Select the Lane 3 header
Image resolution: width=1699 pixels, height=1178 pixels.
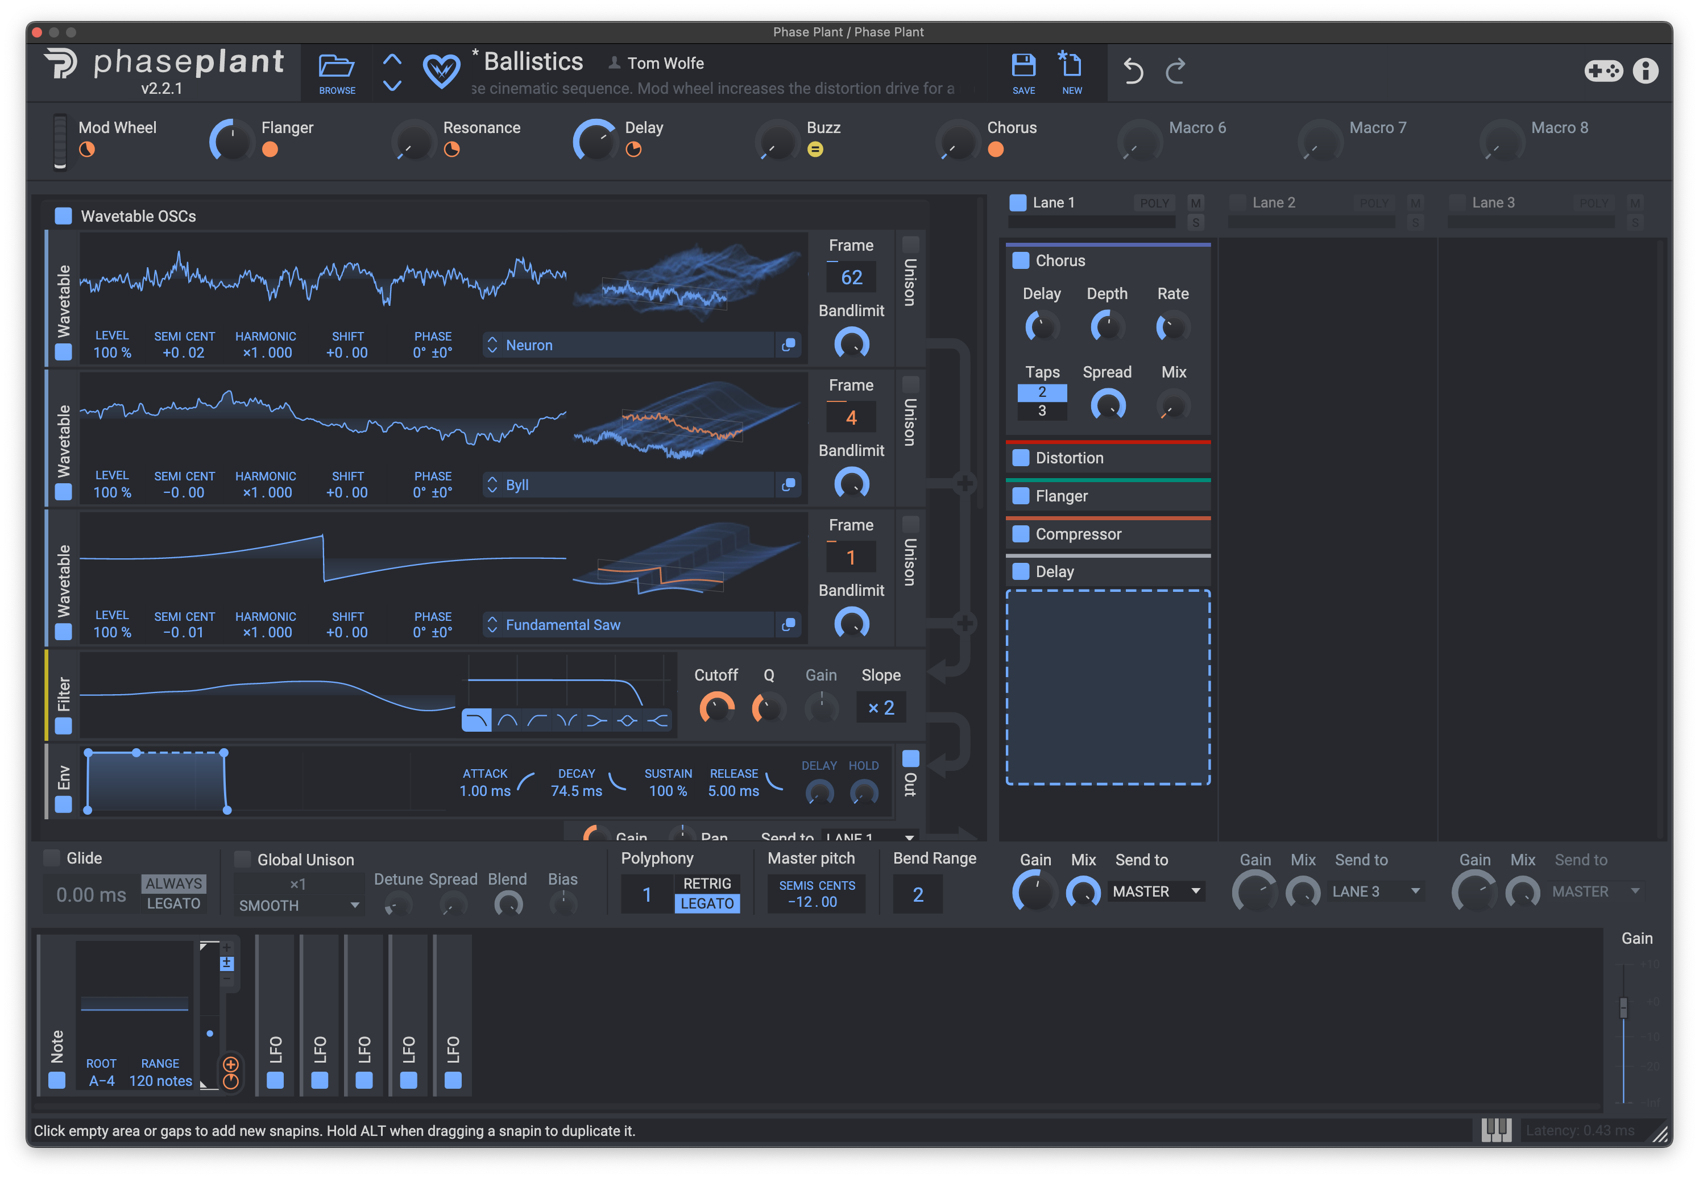coord(1493,201)
